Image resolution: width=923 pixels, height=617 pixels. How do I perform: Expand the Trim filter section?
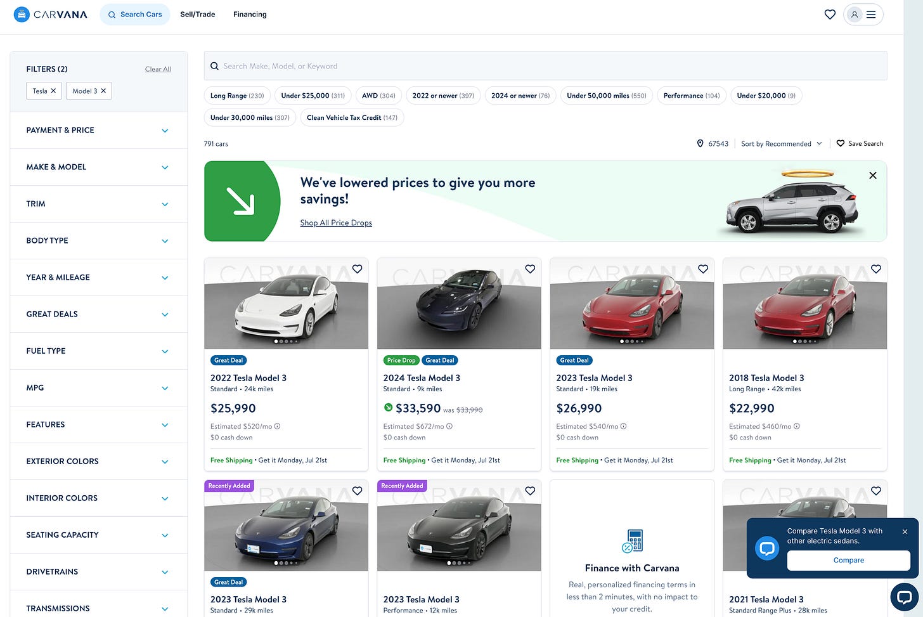click(x=98, y=204)
